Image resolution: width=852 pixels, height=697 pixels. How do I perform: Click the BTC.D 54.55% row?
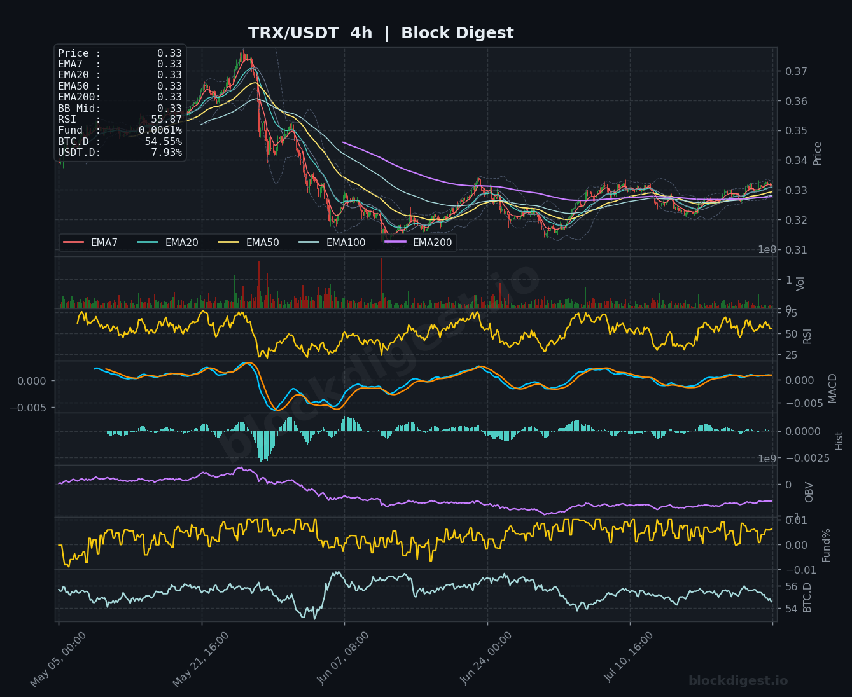120,142
